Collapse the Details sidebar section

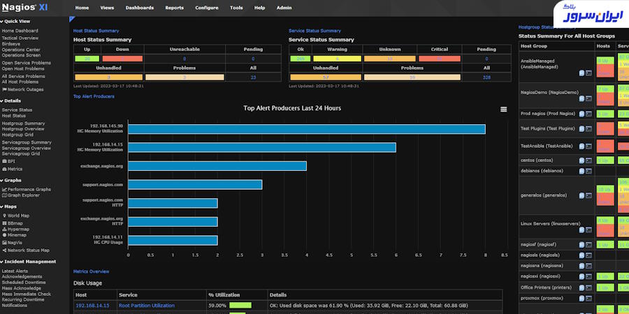tap(11, 101)
